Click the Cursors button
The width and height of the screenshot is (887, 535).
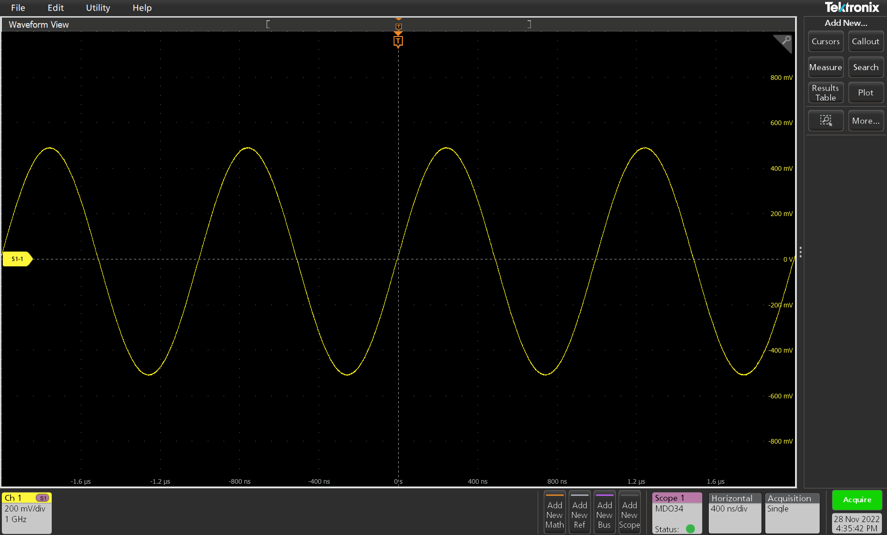coord(826,42)
